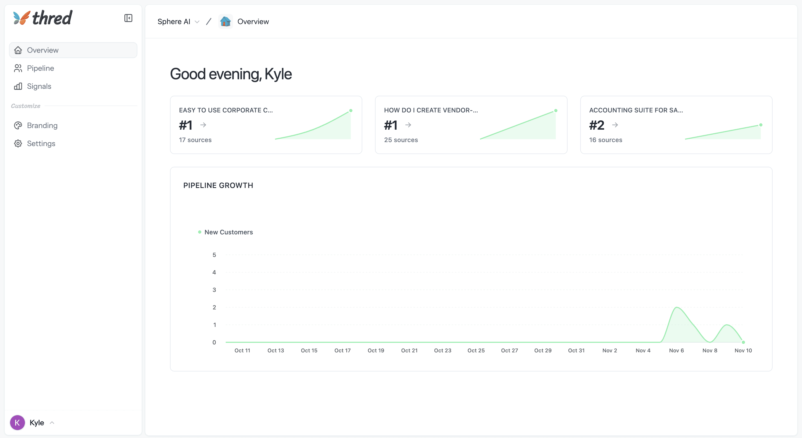
Task: Toggle New Customers legend series
Action: pyautogui.click(x=226, y=232)
